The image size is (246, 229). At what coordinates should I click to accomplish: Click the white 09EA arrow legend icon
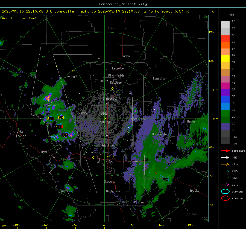tap(225, 158)
